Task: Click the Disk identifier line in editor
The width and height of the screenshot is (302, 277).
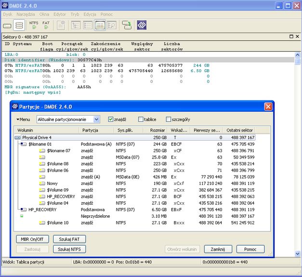Action: point(148,60)
